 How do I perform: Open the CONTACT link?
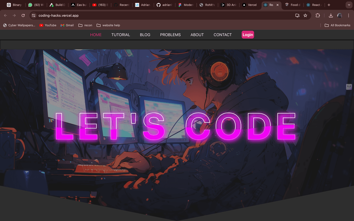(223, 35)
